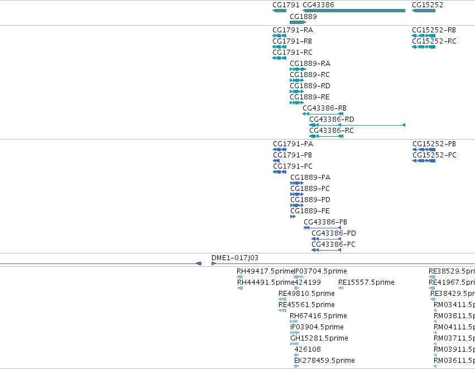This screenshot has width=475, height=369.
Task: Select the CG1889 gene label
Action: coord(303,17)
